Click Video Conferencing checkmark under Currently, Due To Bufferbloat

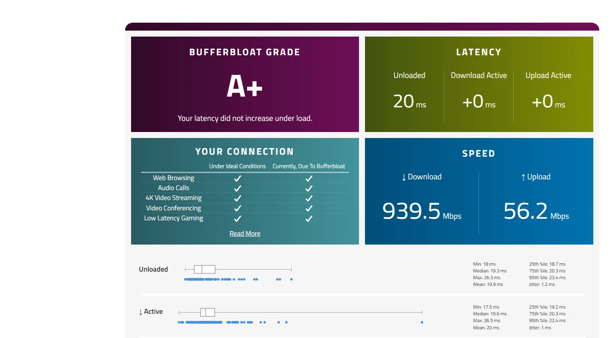coord(309,208)
